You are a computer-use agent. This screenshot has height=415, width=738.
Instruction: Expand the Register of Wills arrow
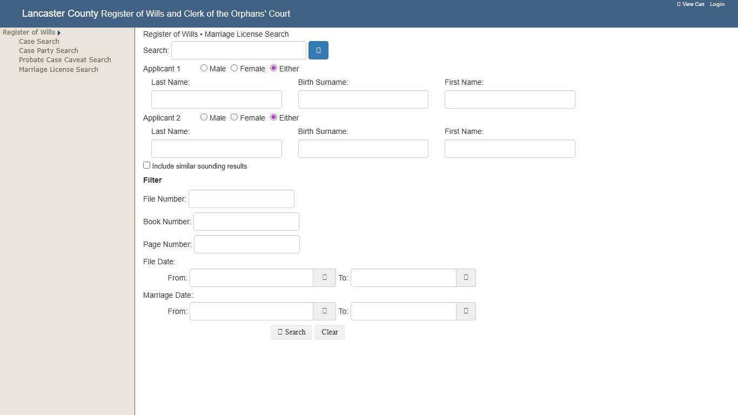tap(59, 33)
